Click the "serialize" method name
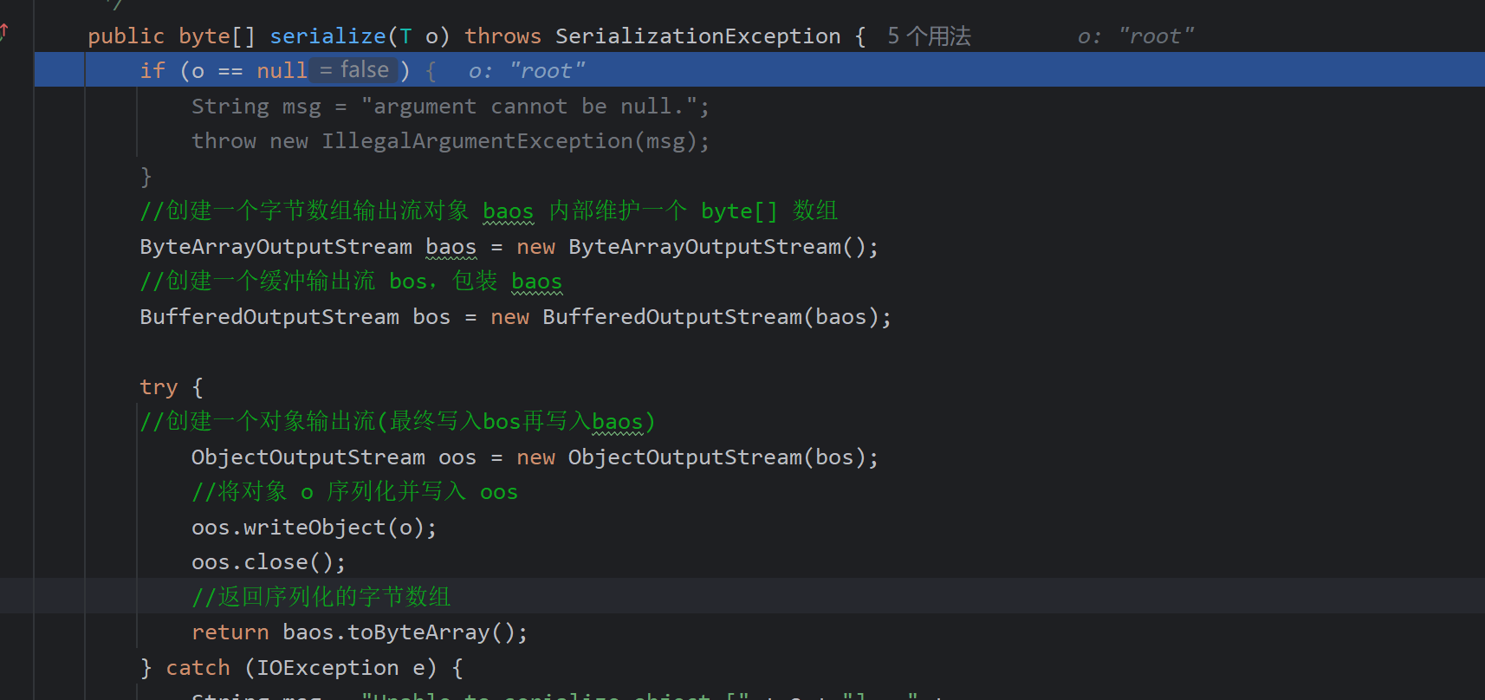 click(327, 36)
